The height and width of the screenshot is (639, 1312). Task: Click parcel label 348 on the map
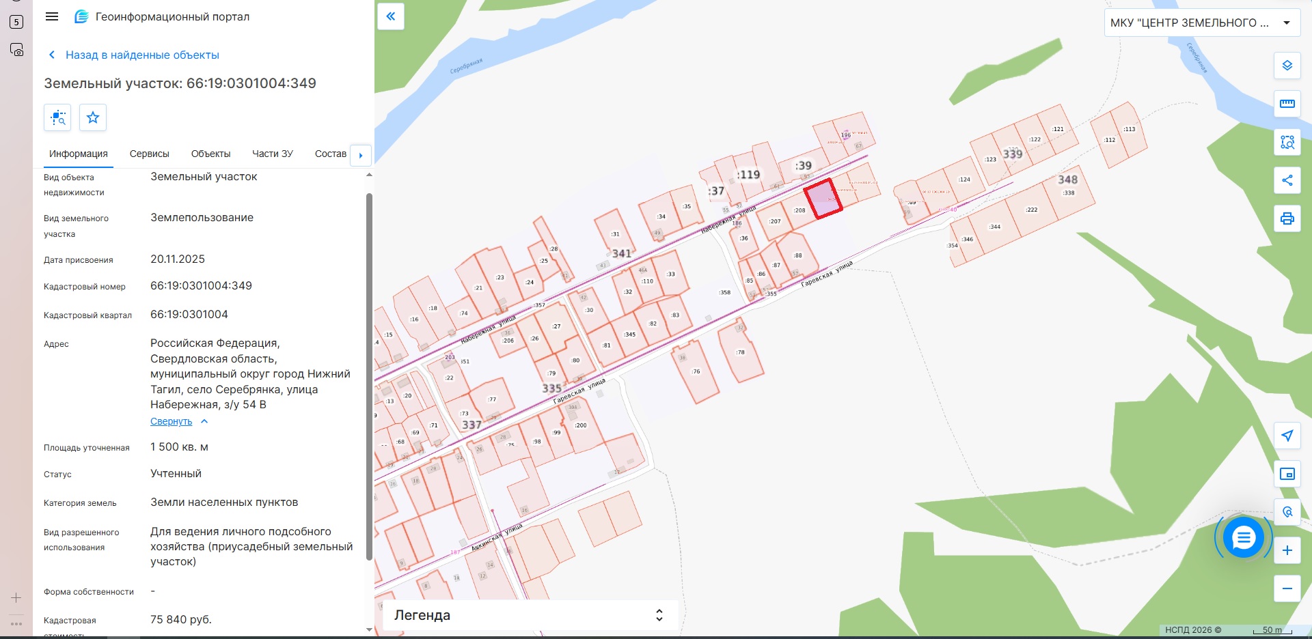pyautogui.click(x=1067, y=180)
